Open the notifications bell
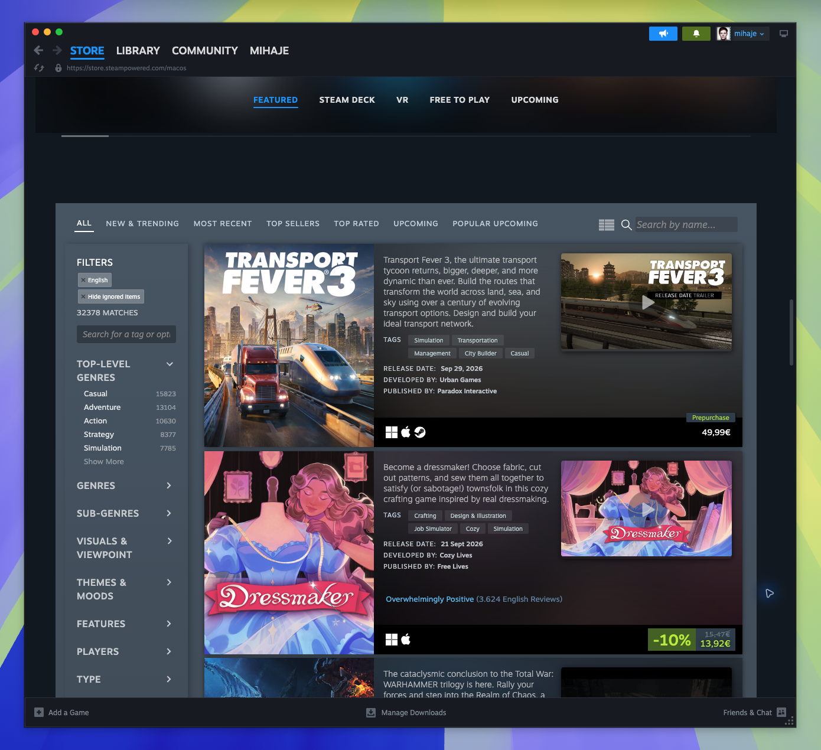The height and width of the screenshot is (750, 821). tap(696, 34)
